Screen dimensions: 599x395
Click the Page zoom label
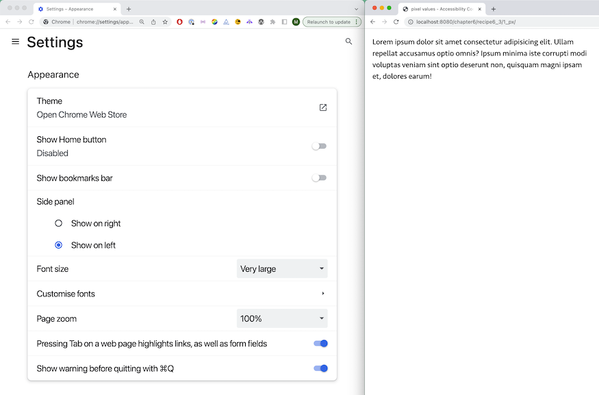tap(57, 318)
